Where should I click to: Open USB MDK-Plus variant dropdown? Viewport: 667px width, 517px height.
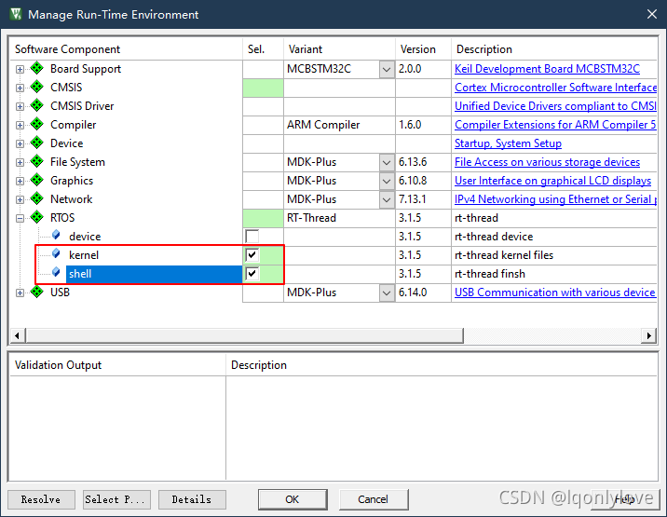pos(387,293)
